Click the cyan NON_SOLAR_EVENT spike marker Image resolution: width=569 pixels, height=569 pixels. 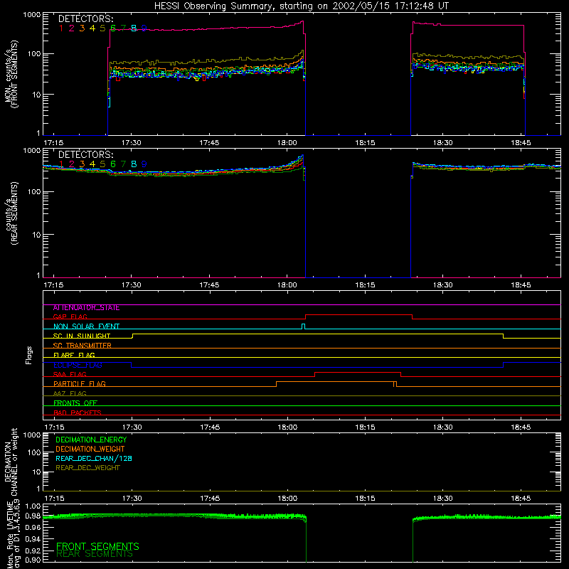(304, 326)
